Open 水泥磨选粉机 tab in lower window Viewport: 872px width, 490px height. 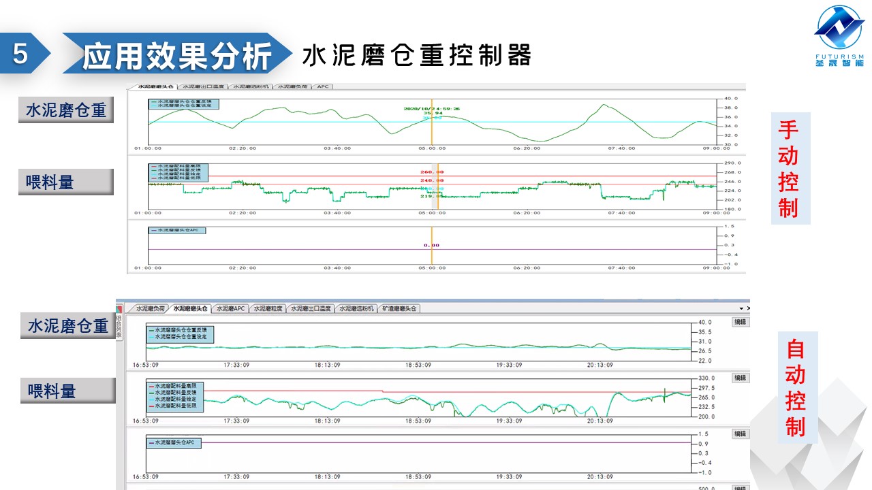[x=357, y=308]
